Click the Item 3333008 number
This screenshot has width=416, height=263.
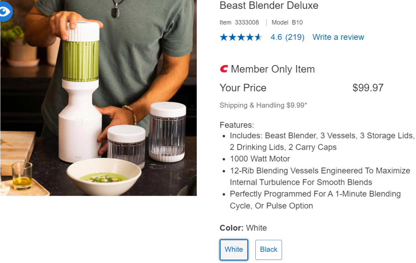click(239, 23)
